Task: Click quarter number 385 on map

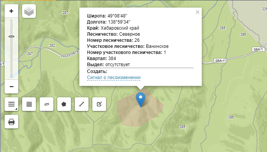Action: click(182, 127)
